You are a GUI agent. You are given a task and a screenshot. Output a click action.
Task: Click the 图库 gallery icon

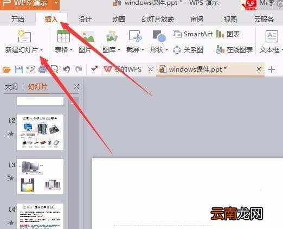(x=112, y=36)
